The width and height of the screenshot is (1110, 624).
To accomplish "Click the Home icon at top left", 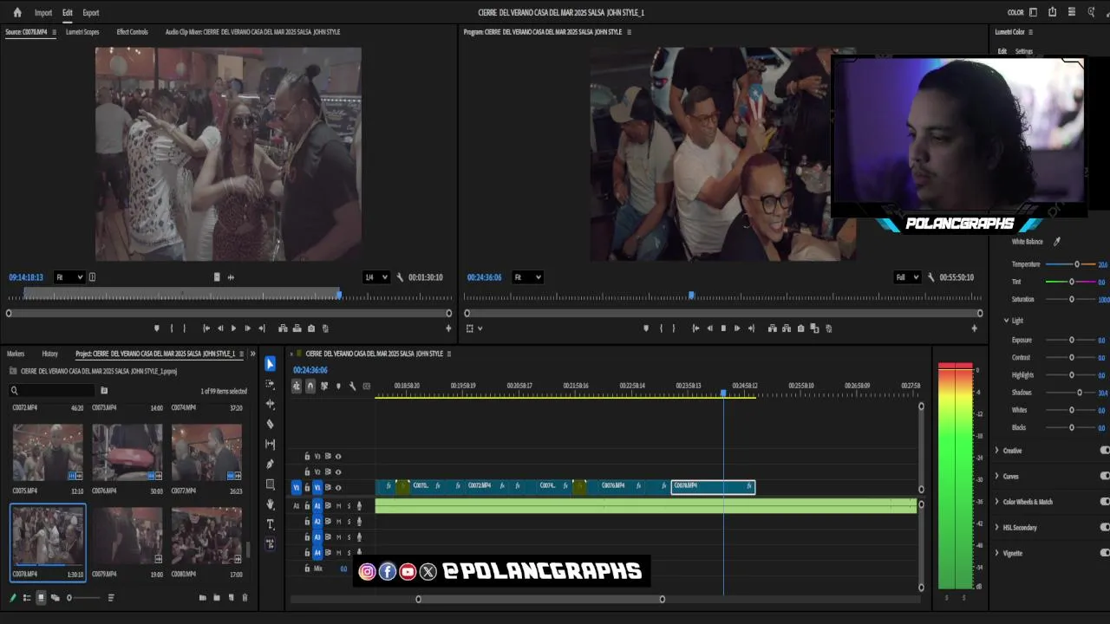I will point(17,12).
